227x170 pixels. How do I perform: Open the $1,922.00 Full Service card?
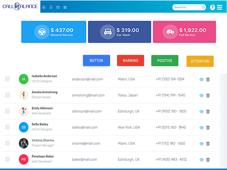pos(184,32)
